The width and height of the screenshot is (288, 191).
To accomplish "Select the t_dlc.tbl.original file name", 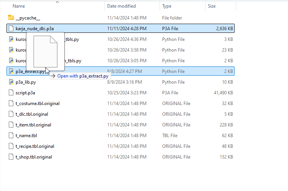I will coord(32,114).
